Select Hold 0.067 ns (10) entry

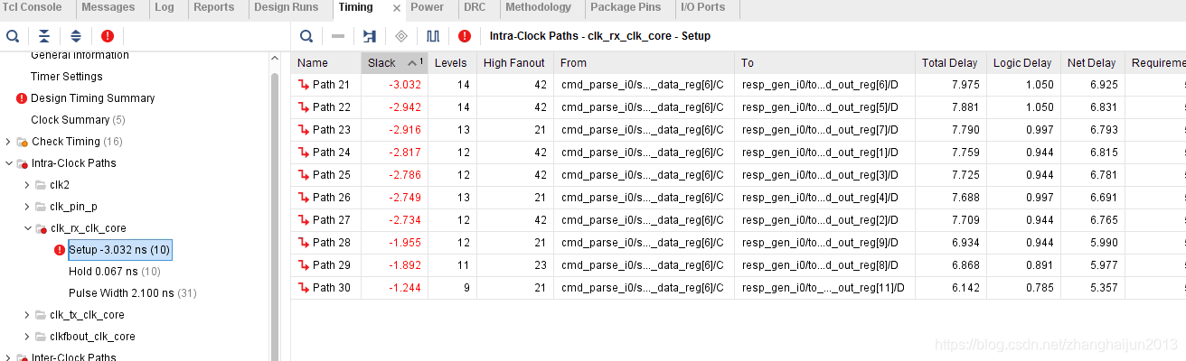115,272
